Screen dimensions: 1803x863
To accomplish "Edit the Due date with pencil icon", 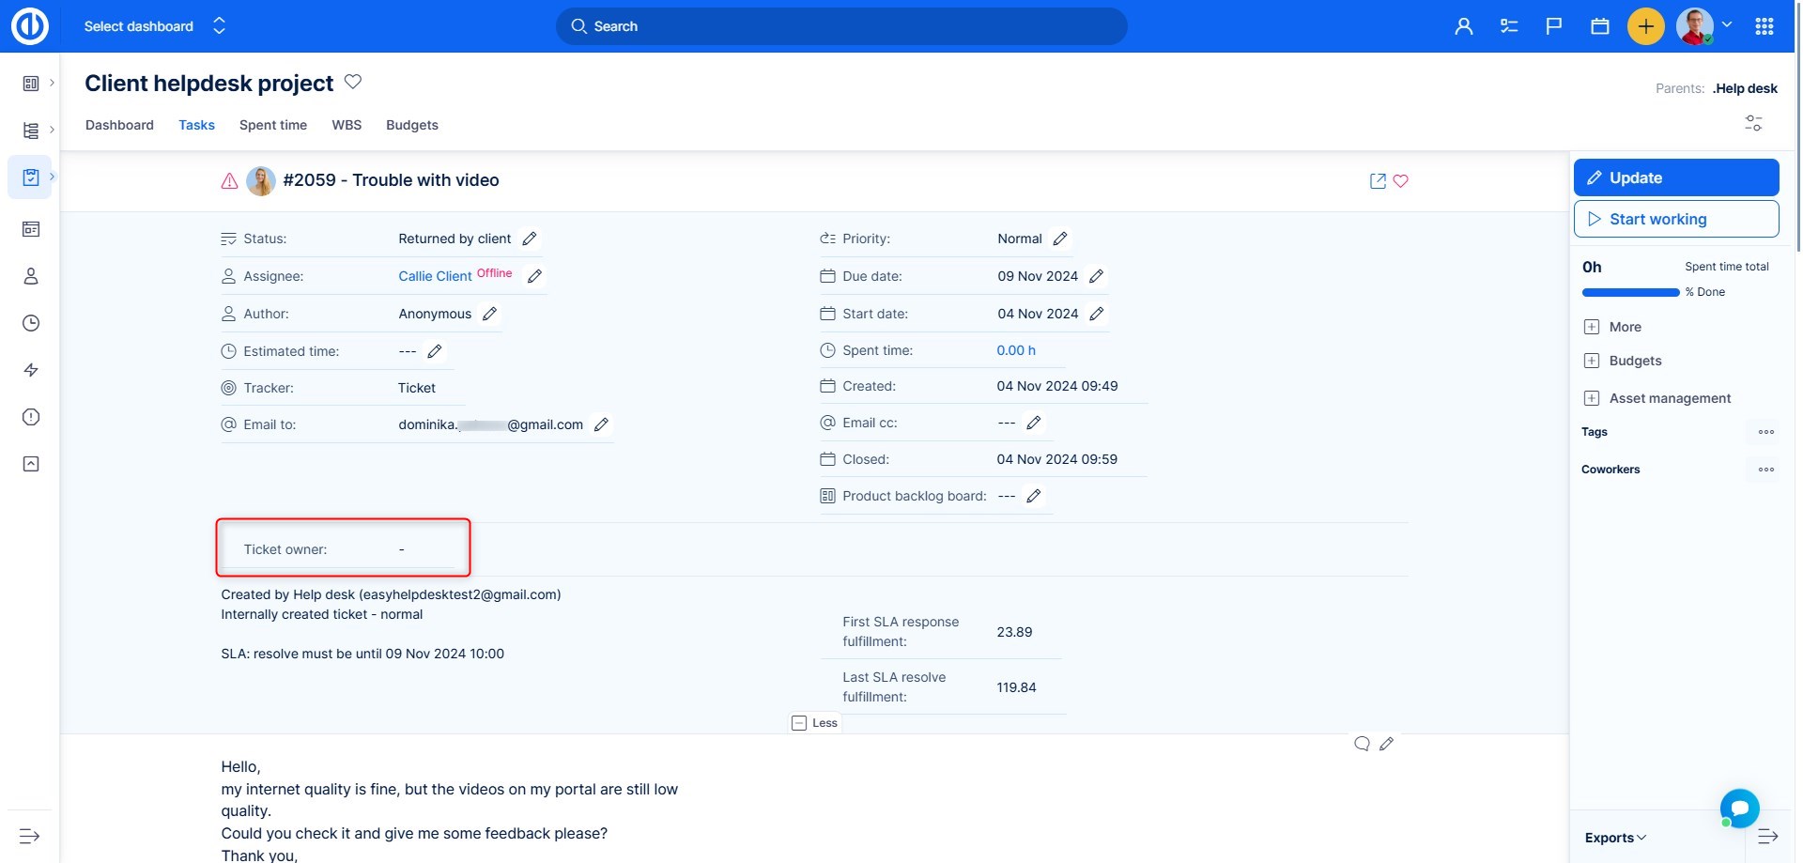I will point(1096,276).
